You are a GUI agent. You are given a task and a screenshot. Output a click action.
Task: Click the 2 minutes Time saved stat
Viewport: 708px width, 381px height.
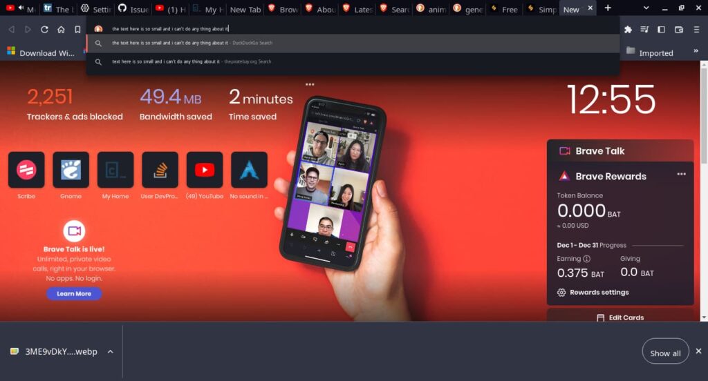[261, 104]
